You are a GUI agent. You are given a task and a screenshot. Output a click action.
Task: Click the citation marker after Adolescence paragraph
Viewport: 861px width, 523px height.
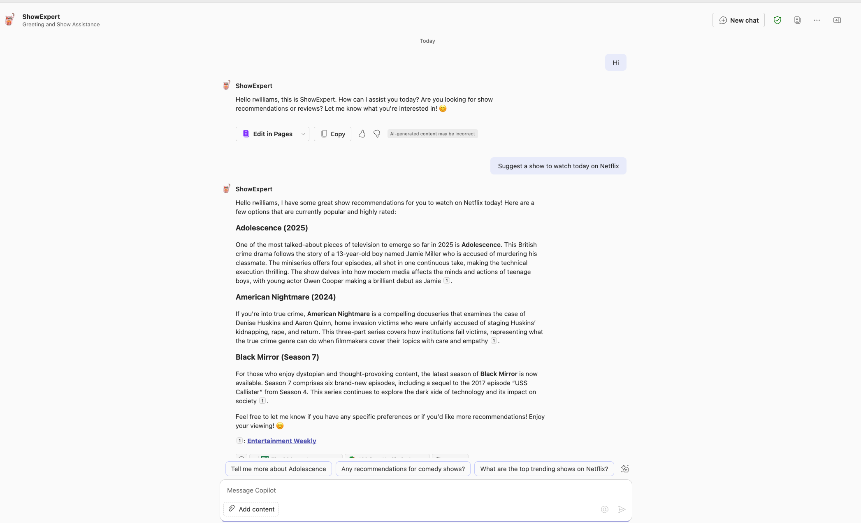click(x=446, y=281)
